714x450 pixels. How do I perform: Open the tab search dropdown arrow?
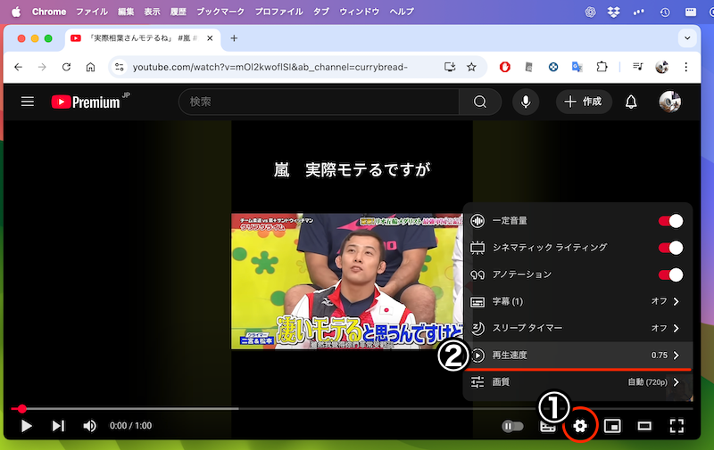tap(687, 38)
